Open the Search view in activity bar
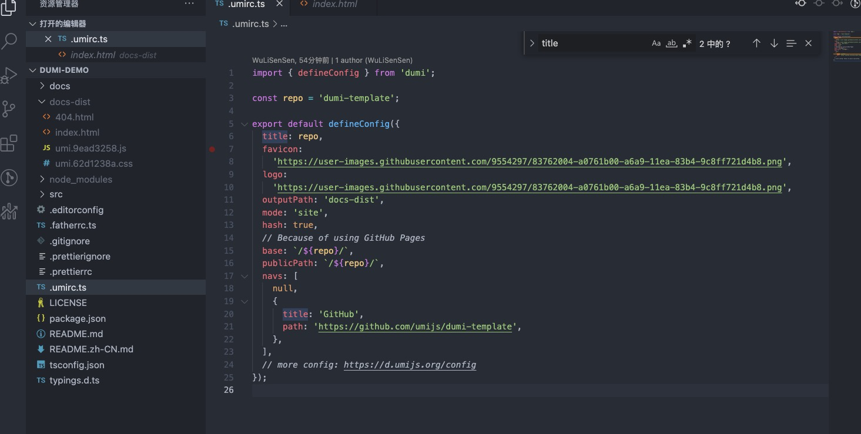 point(9,41)
